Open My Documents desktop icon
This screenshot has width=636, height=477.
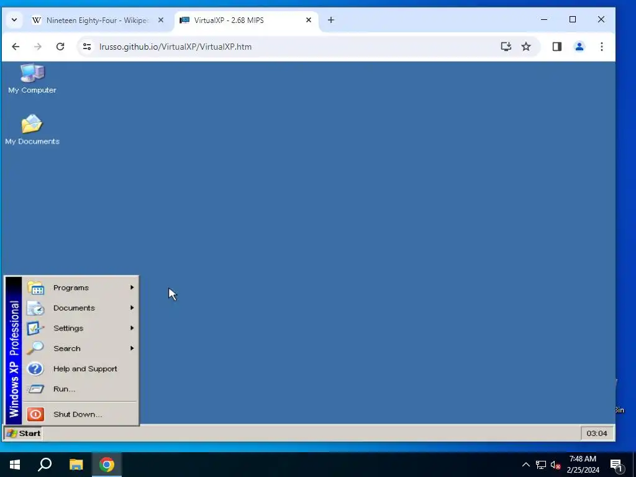tap(32, 130)
